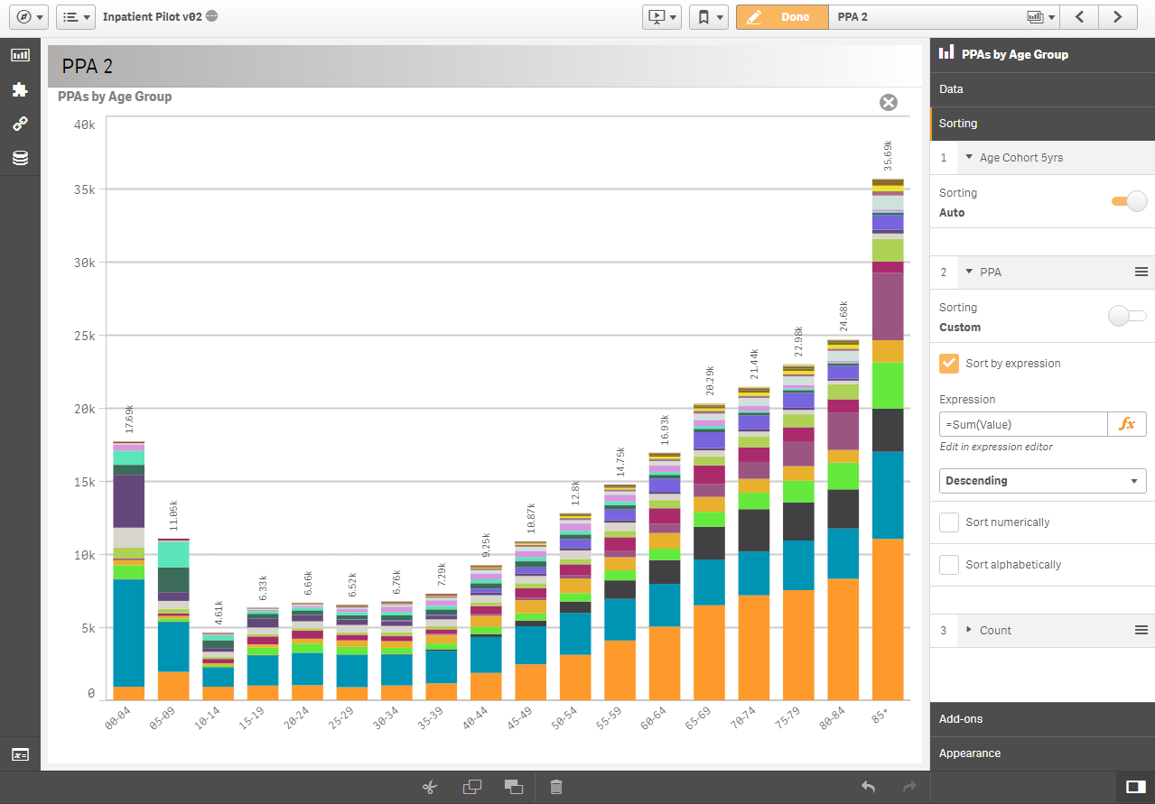The image size is (1155, 804).
Task: Open the navigation compass menu
Action: point(27,16)
